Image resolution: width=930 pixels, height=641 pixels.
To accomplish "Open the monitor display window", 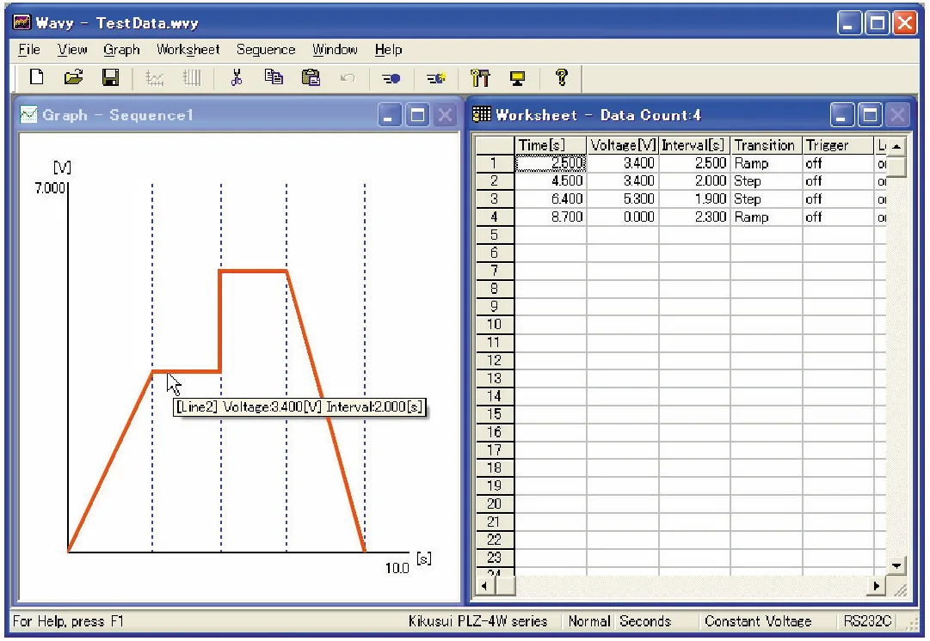I will [x=517, y=77].
